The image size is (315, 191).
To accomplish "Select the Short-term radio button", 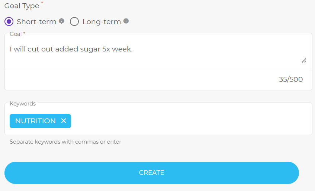I will point(9,21).
